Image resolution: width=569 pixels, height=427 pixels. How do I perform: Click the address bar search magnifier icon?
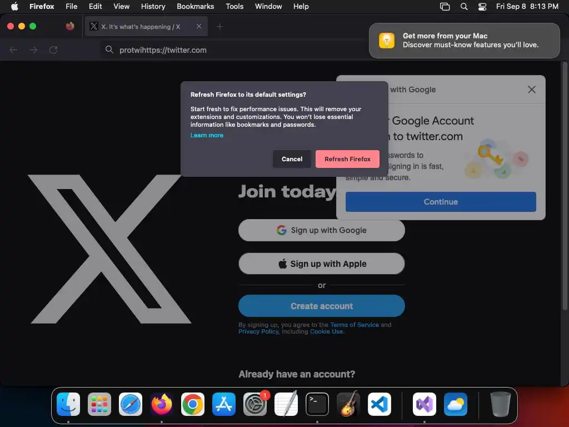point(109,49)
